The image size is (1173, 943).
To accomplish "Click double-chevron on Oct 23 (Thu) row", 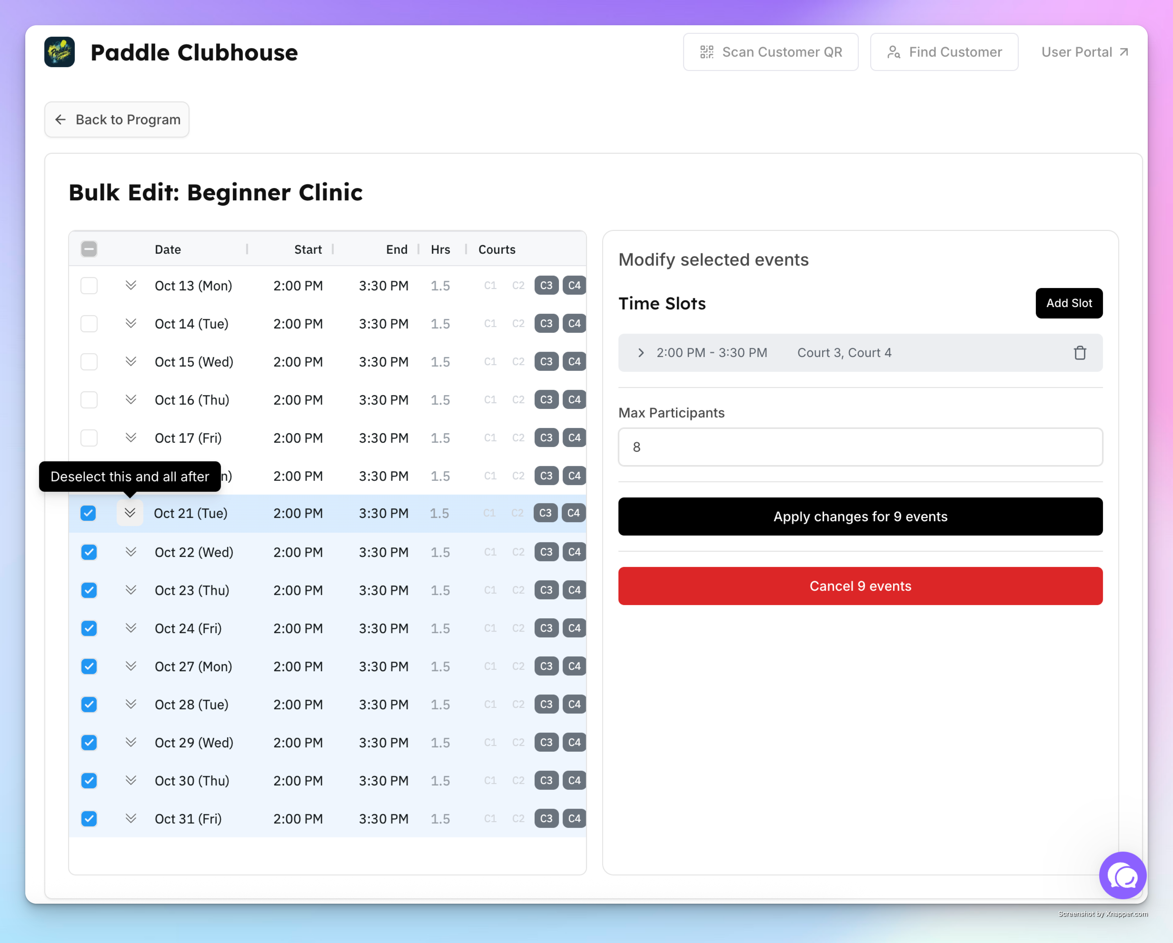I will pyautogui.click(x=130, y=590).
